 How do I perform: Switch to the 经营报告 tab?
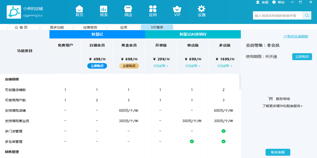[90, 27]
